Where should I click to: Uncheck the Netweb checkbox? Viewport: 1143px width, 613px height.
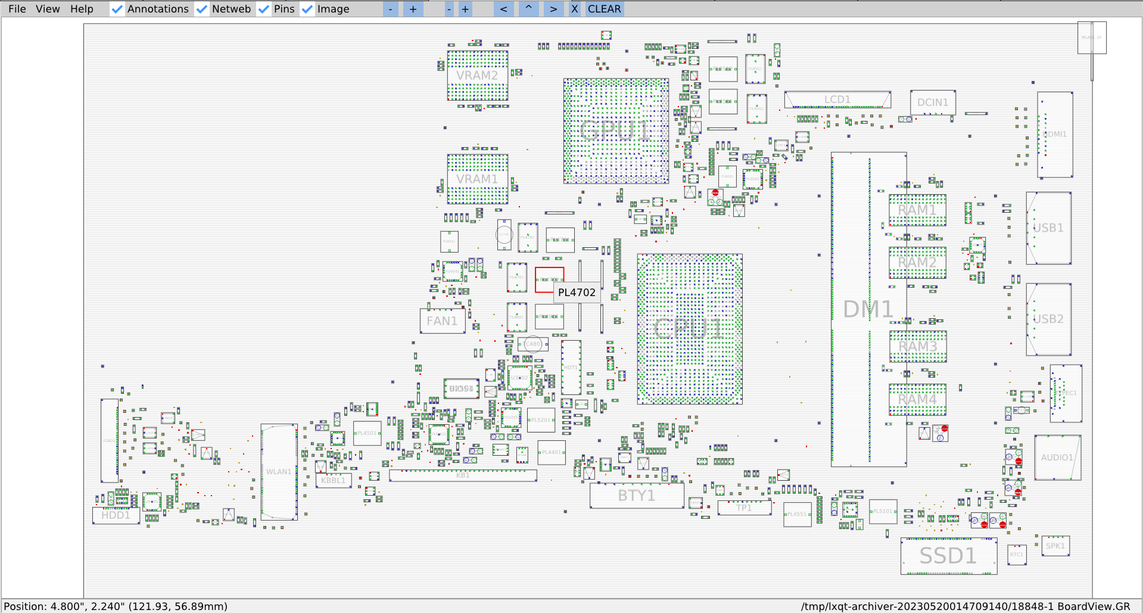point(202,9)
